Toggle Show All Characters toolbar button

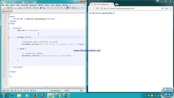tap(64, 8)
